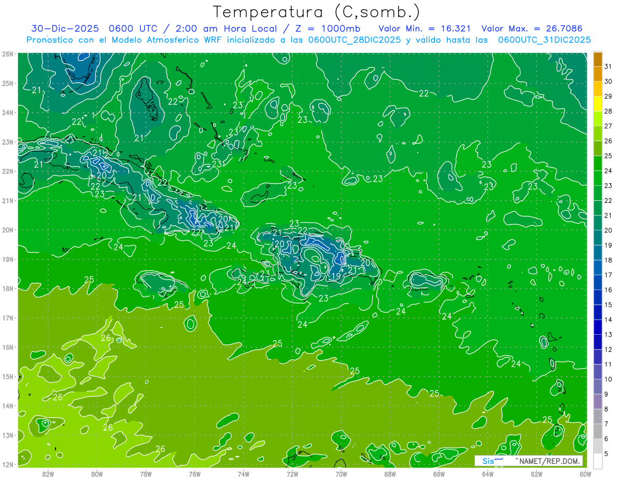Click the "22N" latitude axis label
Viewport: 622px width, 481px height.
click(8, 171)
